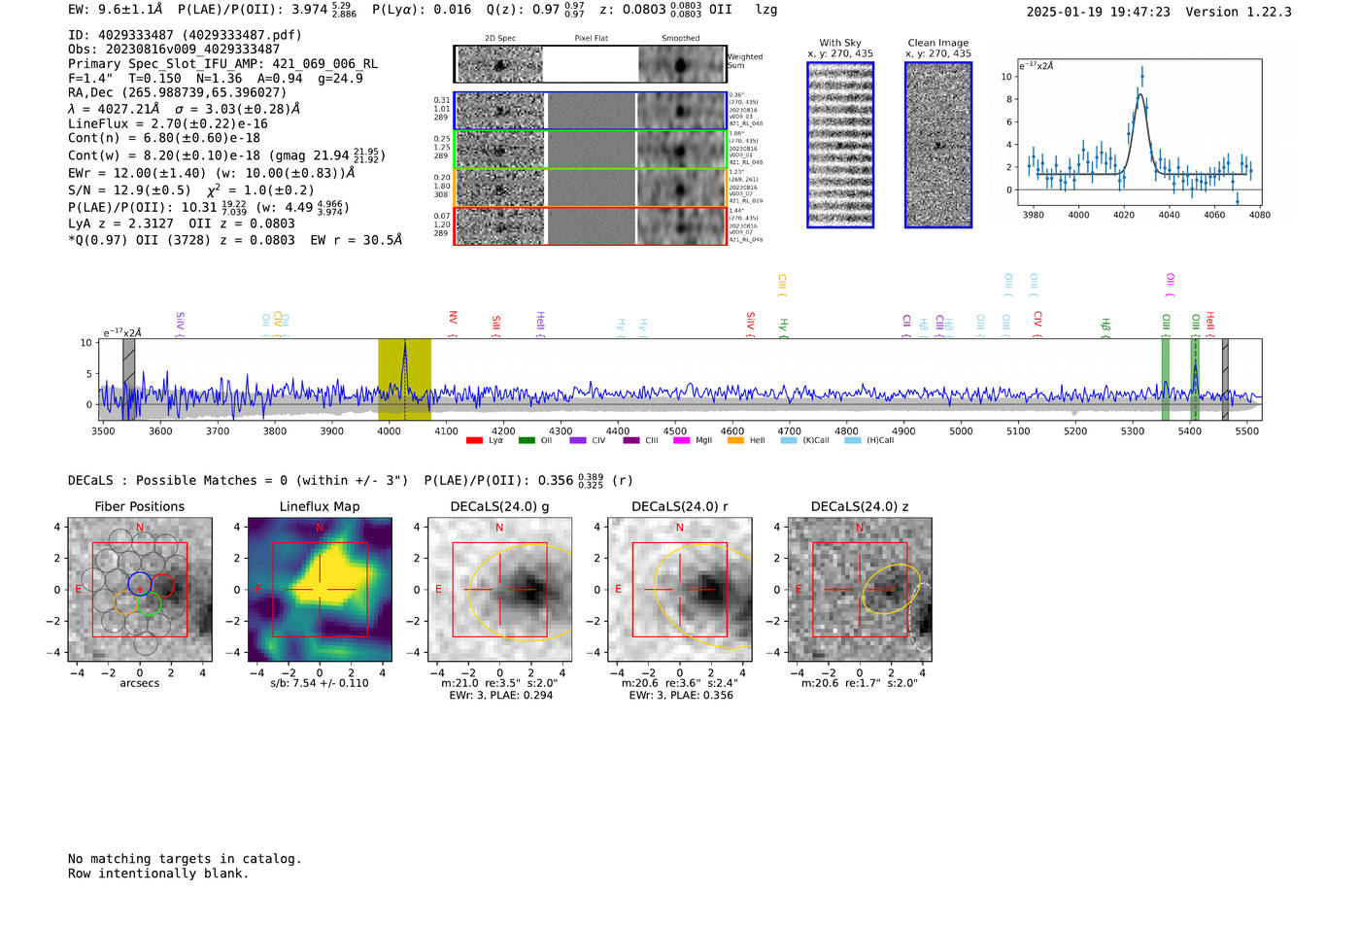Click the Smoothed column header
Screen dimensions: 1360x926
click(681, 39)
